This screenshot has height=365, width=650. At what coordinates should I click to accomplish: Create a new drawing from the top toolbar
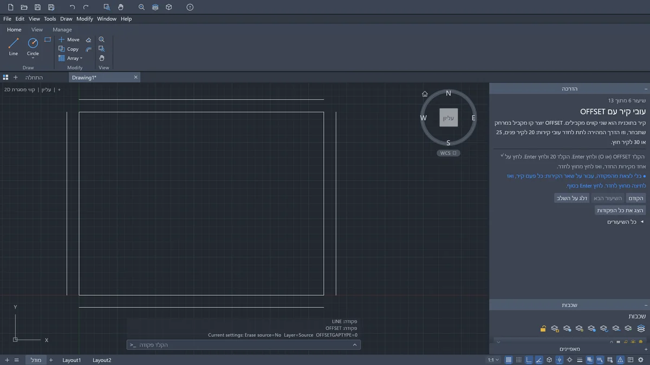(10, 7)
